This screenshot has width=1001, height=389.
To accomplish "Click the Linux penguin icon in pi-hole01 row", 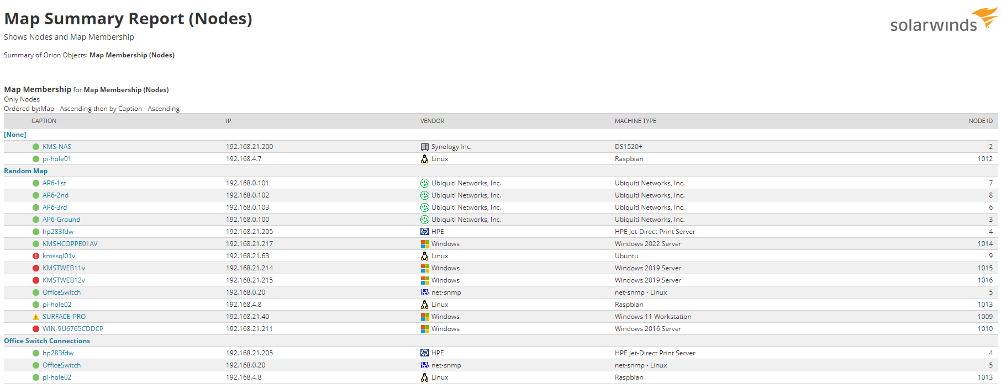I will pyautogui.click(x=425, y=159).
